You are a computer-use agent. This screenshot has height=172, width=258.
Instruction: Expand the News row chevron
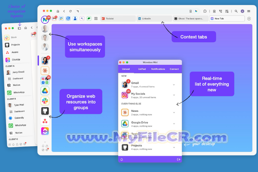174,113
